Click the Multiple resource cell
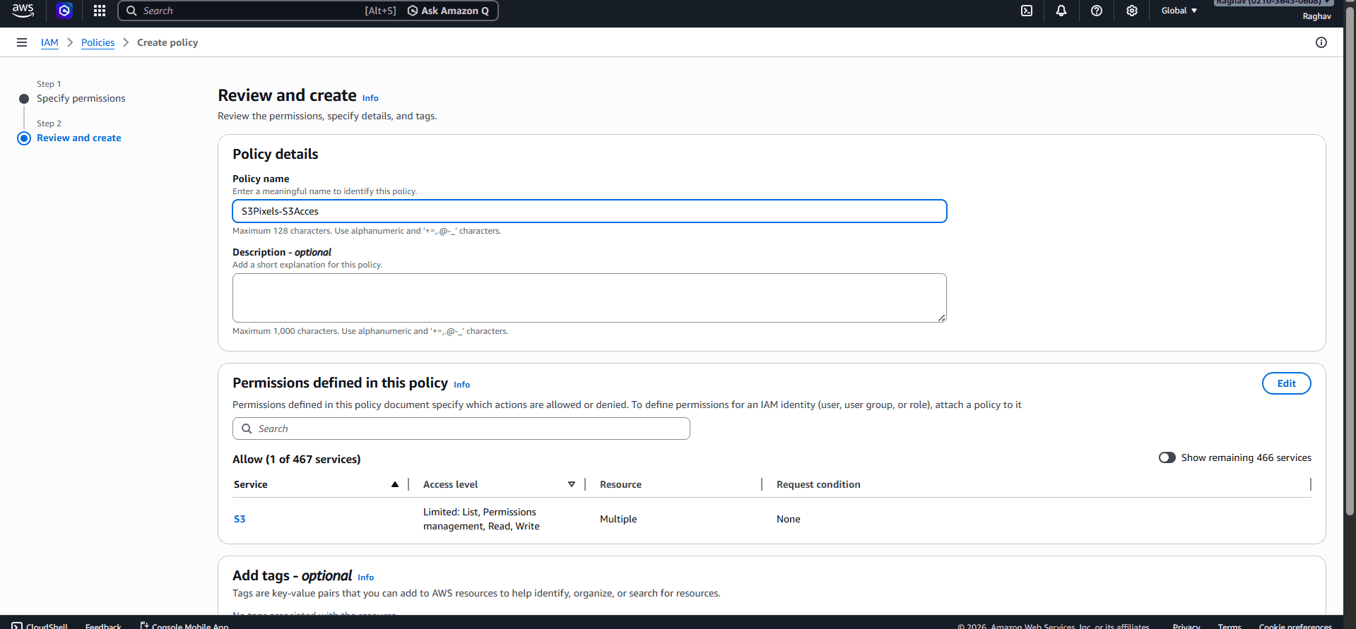 618,519
